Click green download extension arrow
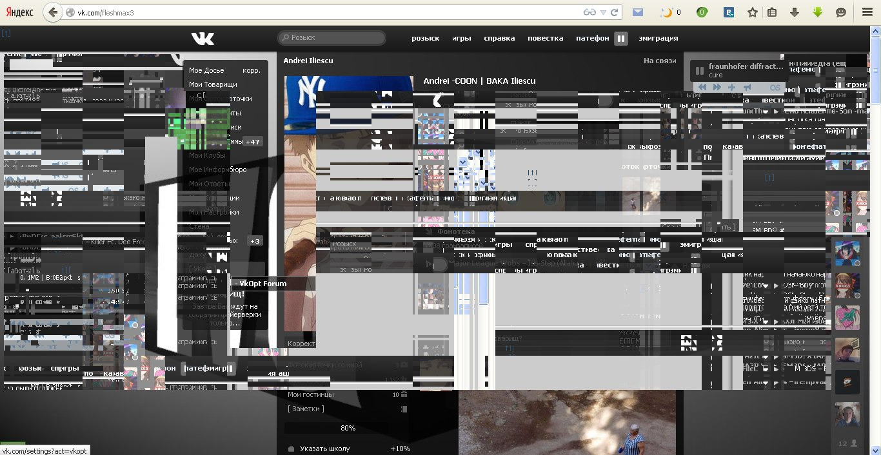881x455 pixels. pos(818,12)
